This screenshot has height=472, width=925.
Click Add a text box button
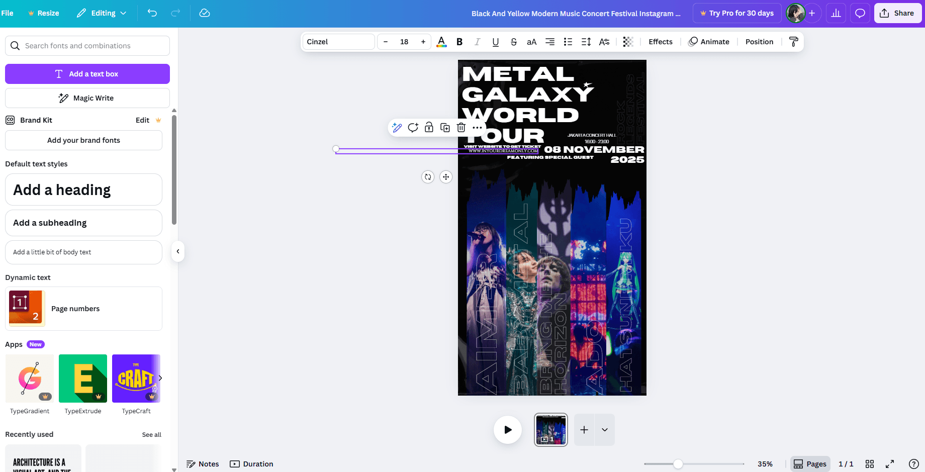(87, 74)
